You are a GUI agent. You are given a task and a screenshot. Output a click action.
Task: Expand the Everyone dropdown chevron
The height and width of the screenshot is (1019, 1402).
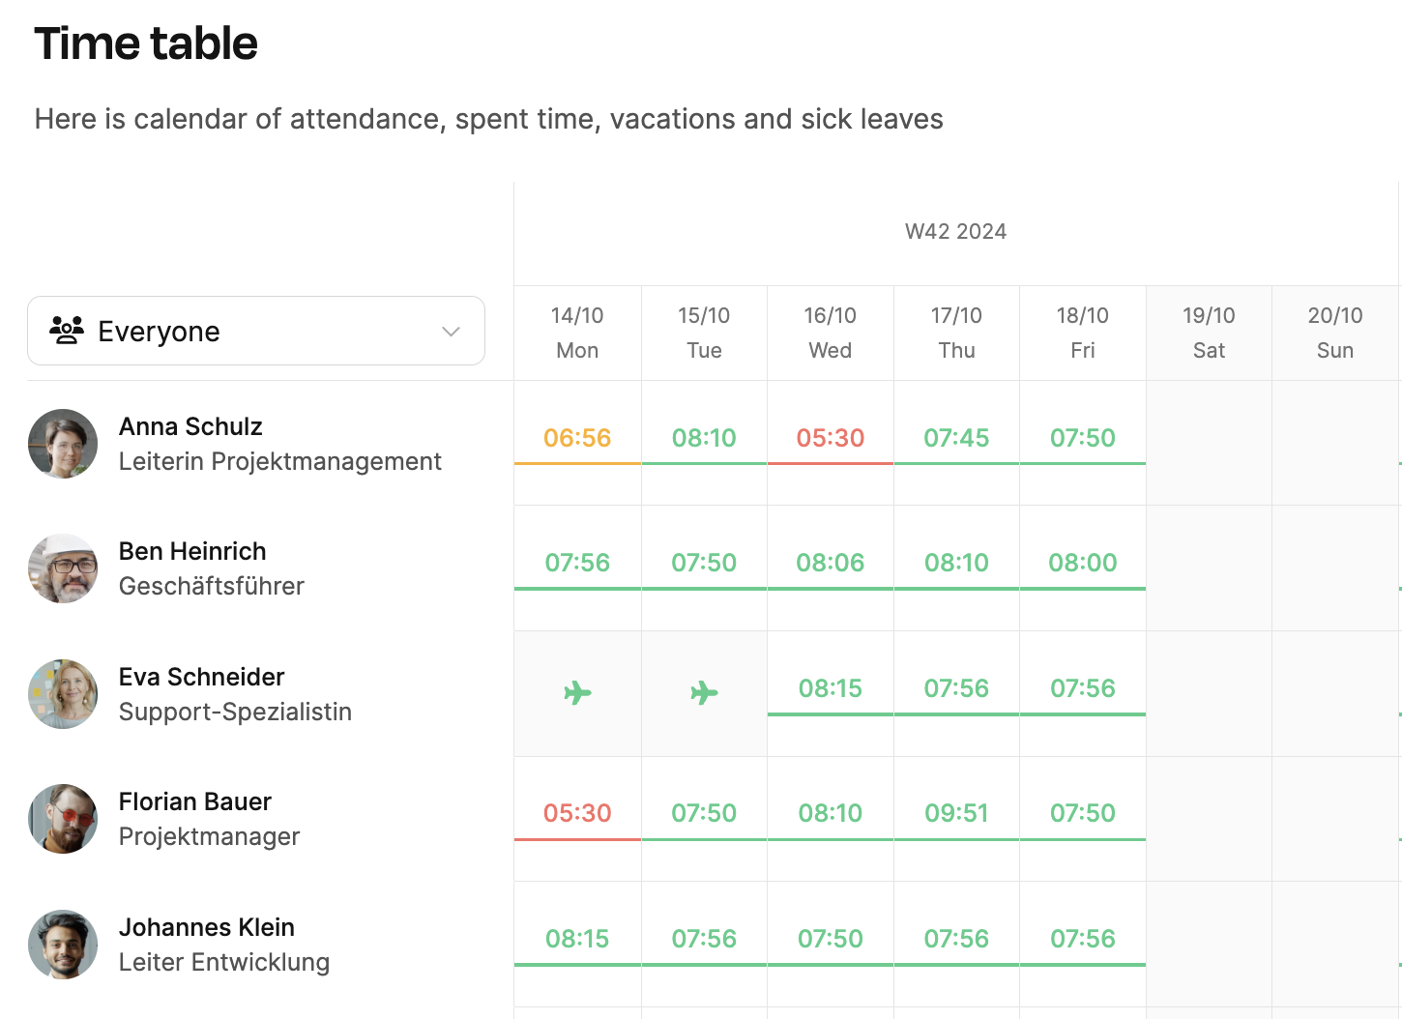tap(451, 332)
